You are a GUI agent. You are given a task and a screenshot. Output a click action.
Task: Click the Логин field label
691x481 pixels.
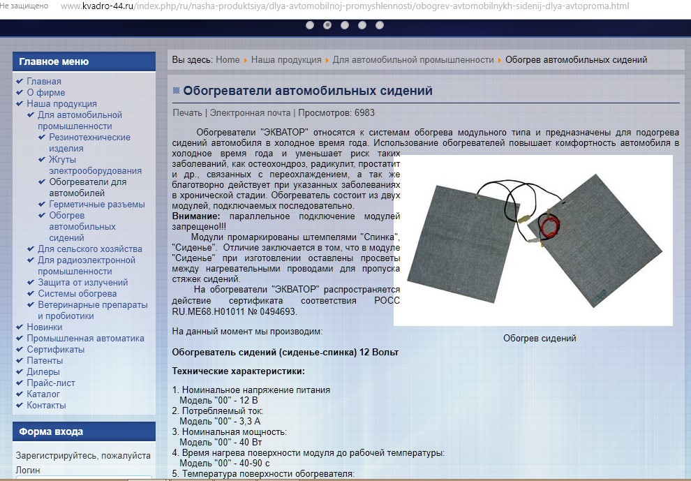pos(28,470)
